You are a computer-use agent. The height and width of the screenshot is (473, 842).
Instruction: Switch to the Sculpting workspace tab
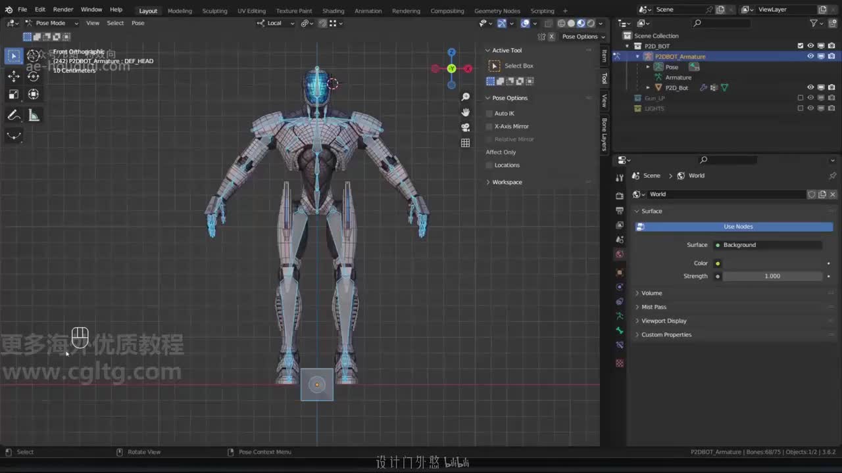pyautogui.click(x=214, y=11)
